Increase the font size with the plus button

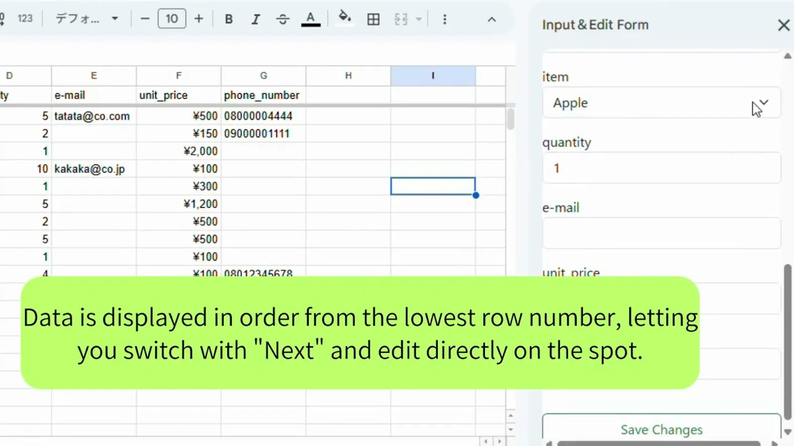199,19
